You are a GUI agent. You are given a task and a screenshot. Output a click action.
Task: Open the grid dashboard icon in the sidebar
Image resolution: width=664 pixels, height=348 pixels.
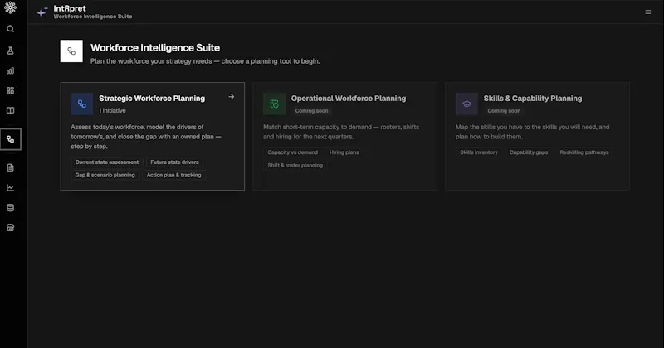[x=10, y=90]
